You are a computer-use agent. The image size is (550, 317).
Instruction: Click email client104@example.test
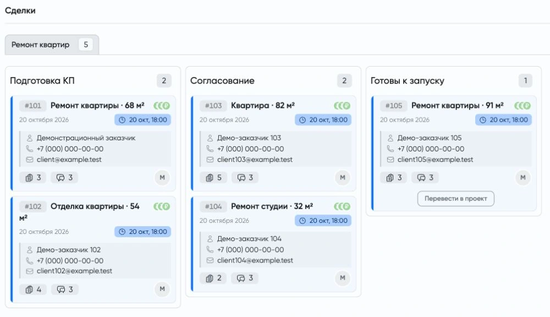pos(255,260)
